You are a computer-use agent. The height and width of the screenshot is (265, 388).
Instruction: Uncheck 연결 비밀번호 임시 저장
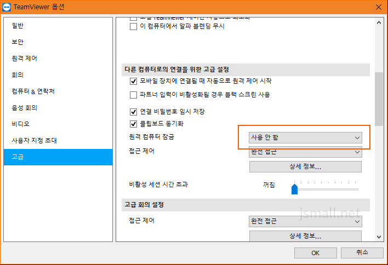[133, 112]
